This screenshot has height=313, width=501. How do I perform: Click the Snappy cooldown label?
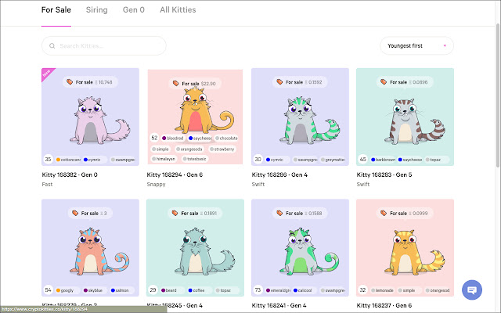click(157, 185)
